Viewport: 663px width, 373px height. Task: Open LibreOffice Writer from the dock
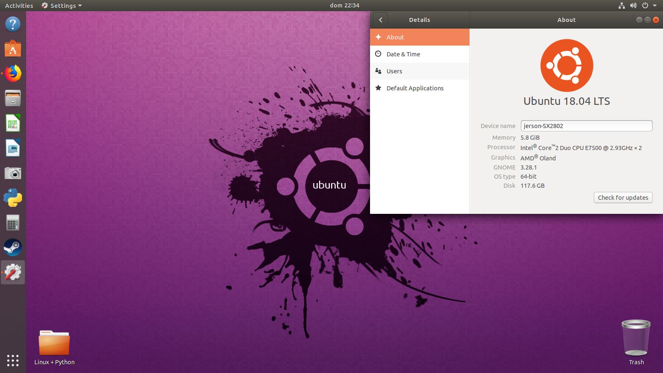point(13,148)
